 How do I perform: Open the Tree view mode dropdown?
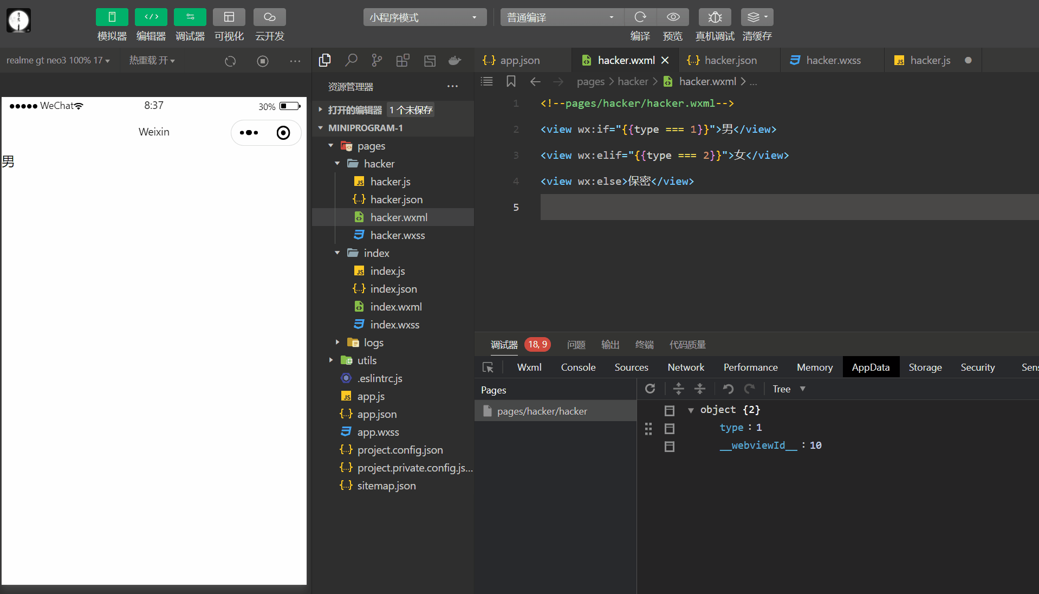point(789,389)
